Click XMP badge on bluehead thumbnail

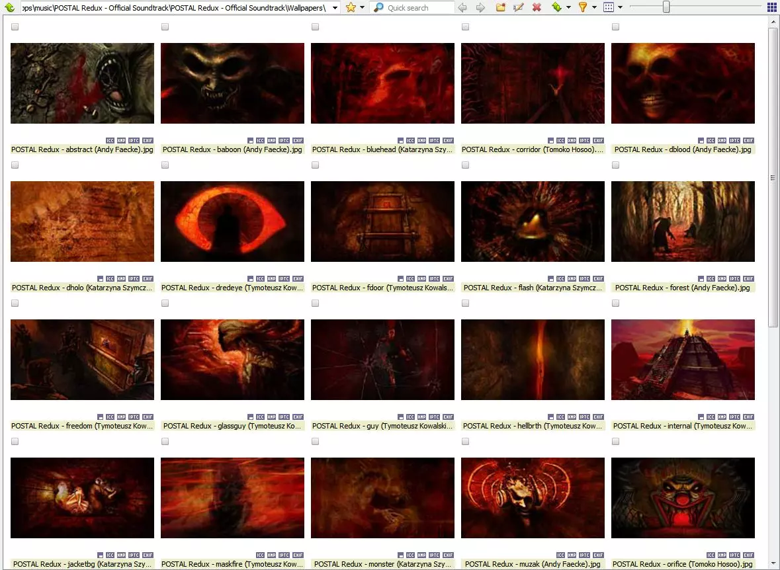coord(422,141)
